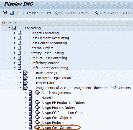Select Cost Center Accounting label
The width and height of the screenshot is (133, 130).
48,43
